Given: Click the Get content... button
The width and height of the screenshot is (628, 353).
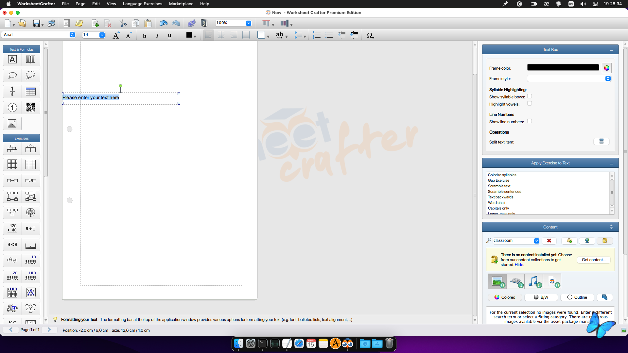Looking at the screenshot, I should pos(593,260).
